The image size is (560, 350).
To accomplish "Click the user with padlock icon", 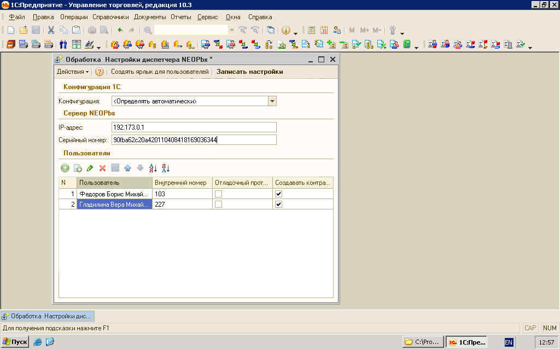I will 336,31.
